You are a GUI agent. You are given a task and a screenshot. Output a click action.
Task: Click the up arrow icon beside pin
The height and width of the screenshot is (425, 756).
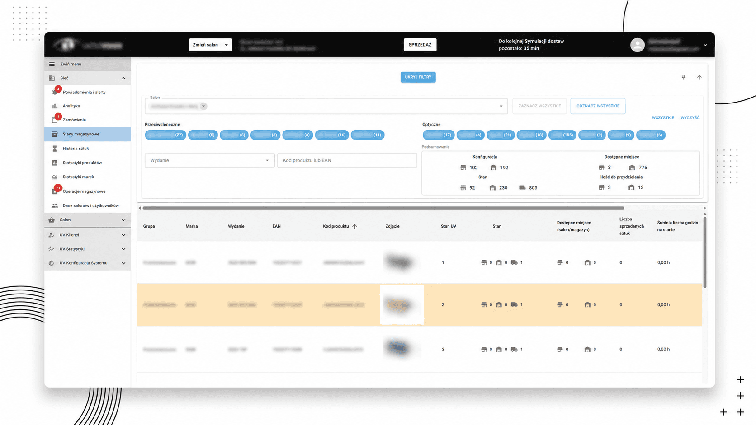pyautogui.click(x=699, y=77)
